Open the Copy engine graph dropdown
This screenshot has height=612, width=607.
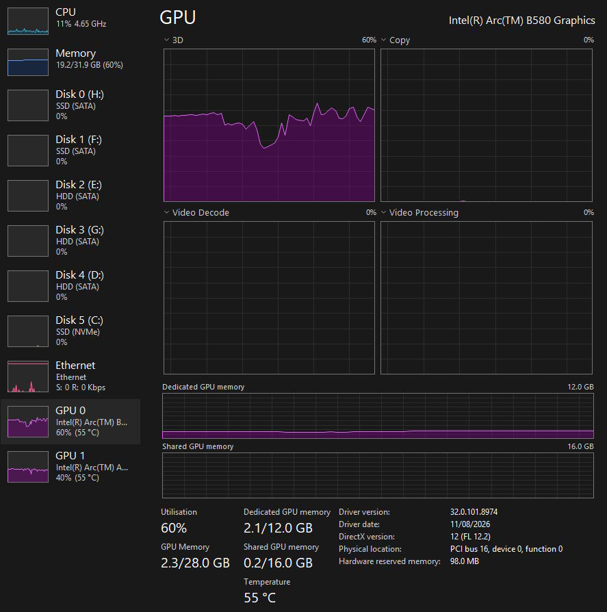click(x=395, y=40)
